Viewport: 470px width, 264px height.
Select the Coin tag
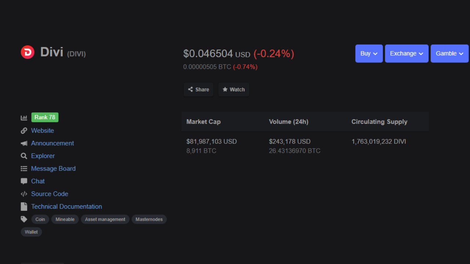pos(40,219)
